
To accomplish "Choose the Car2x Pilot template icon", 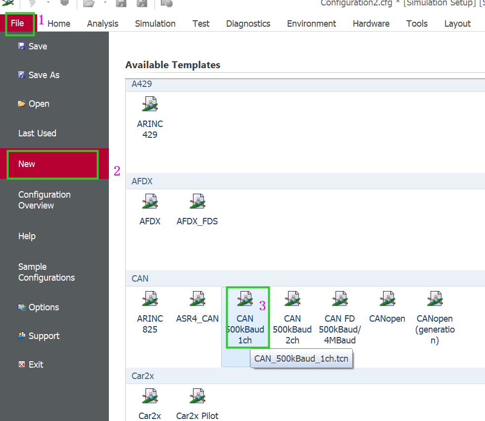I will [197, 396].
